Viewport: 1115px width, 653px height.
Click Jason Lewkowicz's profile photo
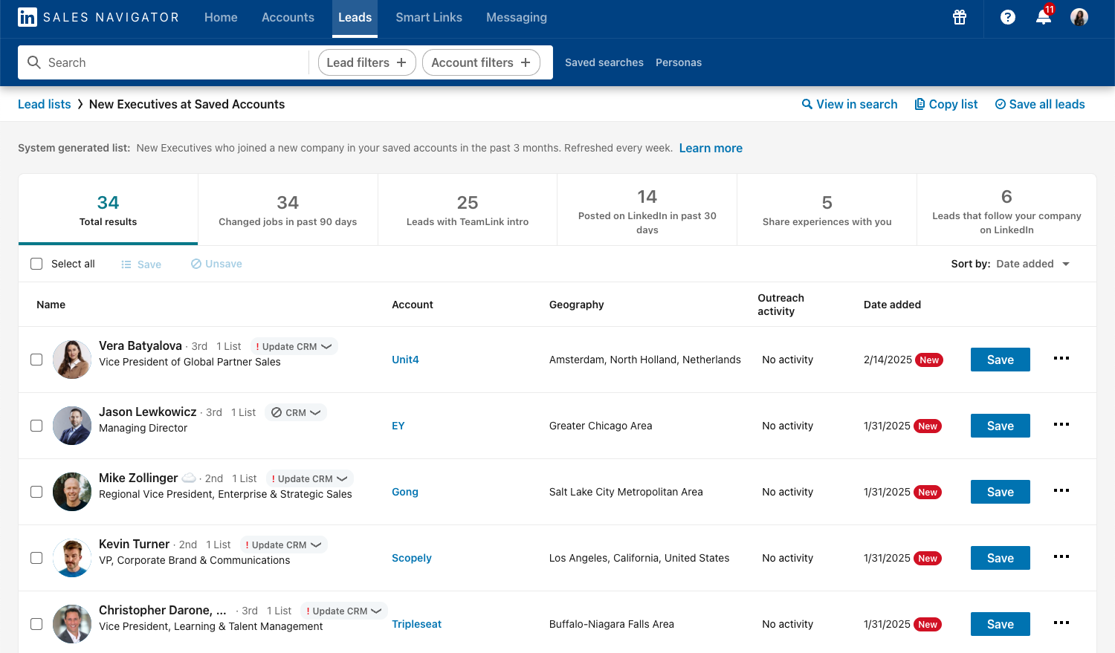72,426
